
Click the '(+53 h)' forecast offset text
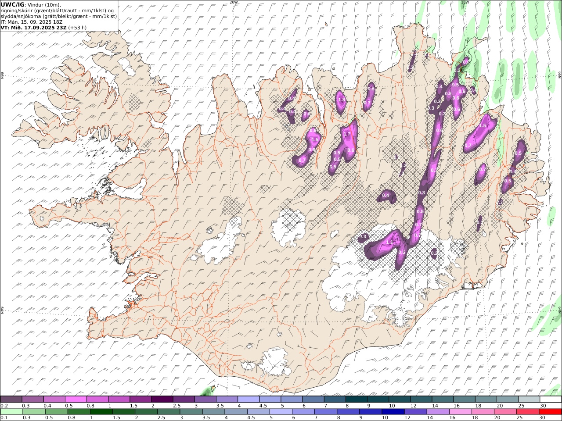click(77, 27)
